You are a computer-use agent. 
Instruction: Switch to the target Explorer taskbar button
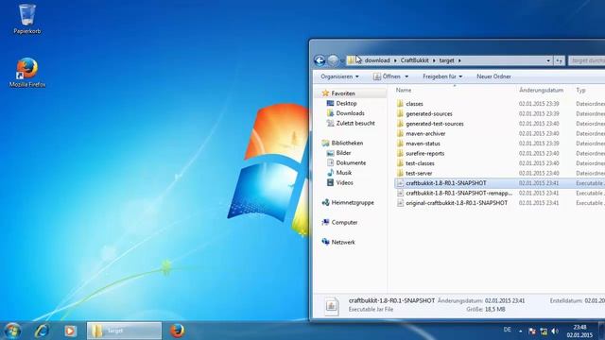pyautogui.click(x=124, y=331)
